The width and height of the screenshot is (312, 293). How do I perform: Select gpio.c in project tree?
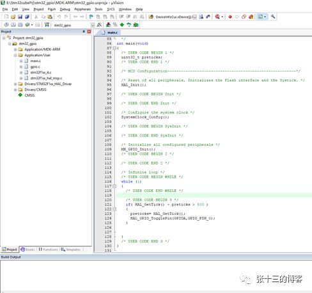pos(35,67)
